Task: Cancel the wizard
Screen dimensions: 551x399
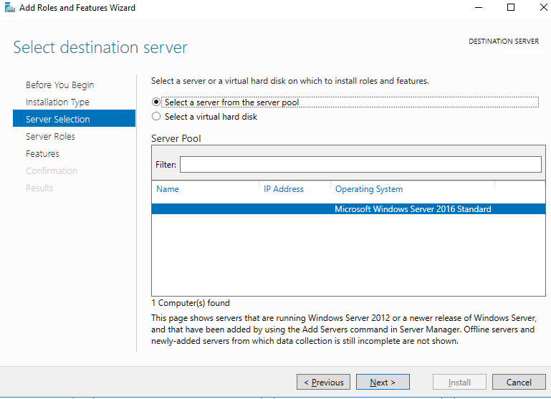Action: [519, 382]
